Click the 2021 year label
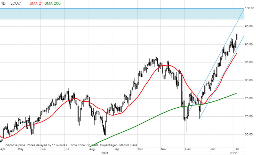256x155 pixels. (105, 153)
